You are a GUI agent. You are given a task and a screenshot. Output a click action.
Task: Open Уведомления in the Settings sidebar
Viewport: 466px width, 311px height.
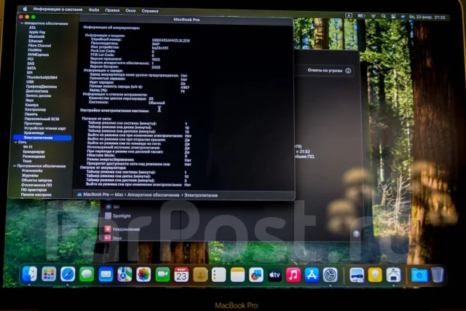tap(126, 229)
